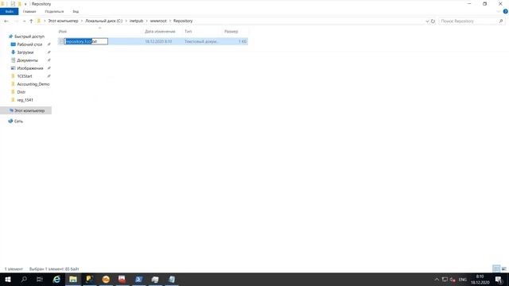Open Distr folder in sidebar
The width and height of the screenshot is (509, 286).
click(x=21, y=92)
